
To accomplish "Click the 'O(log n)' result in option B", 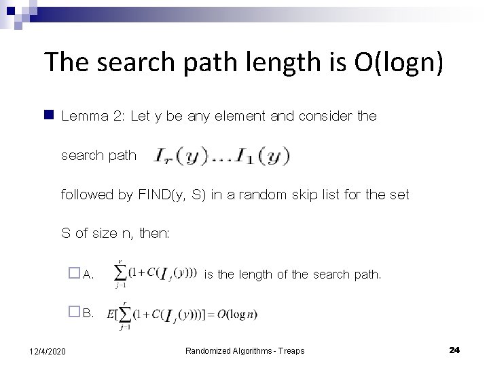I will pos(237,314).
